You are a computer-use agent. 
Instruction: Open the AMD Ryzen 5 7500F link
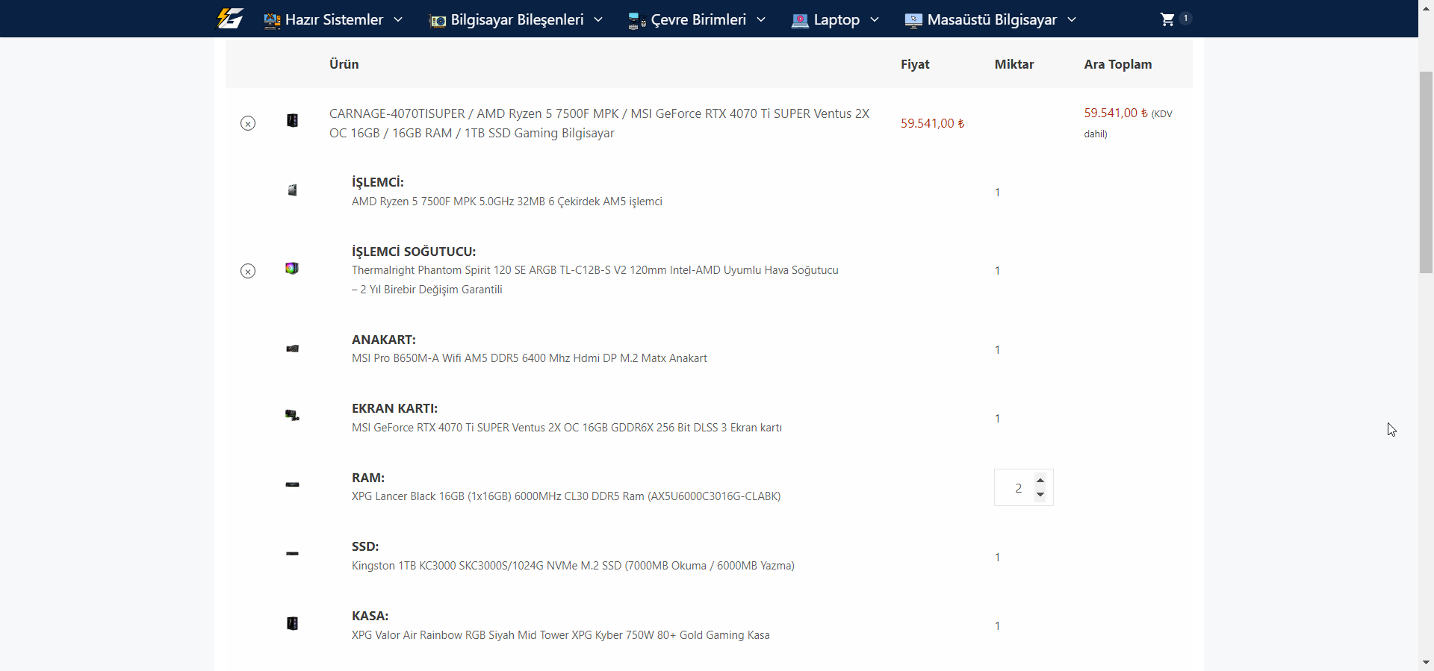pyautogui.click(x=507, y=202)
